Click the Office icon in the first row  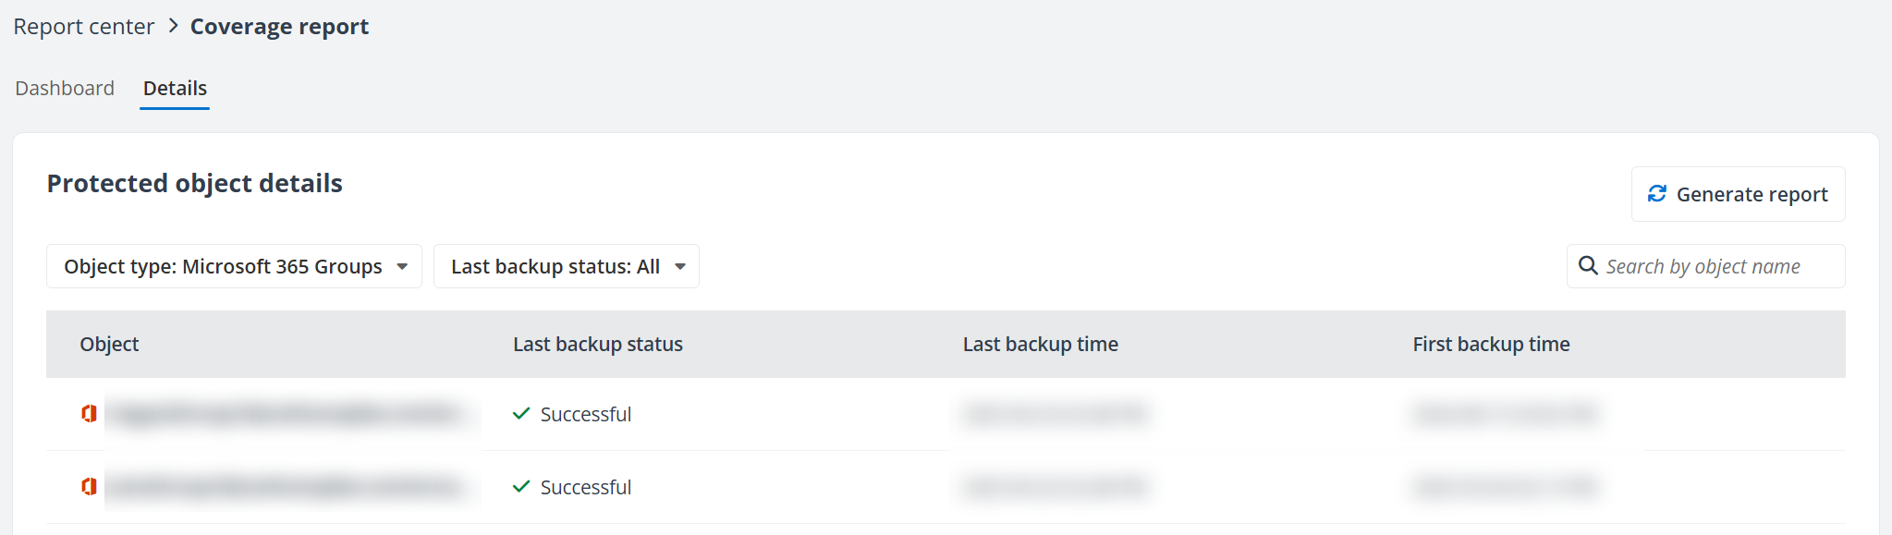pyautogui.click(x=89, y=414)
